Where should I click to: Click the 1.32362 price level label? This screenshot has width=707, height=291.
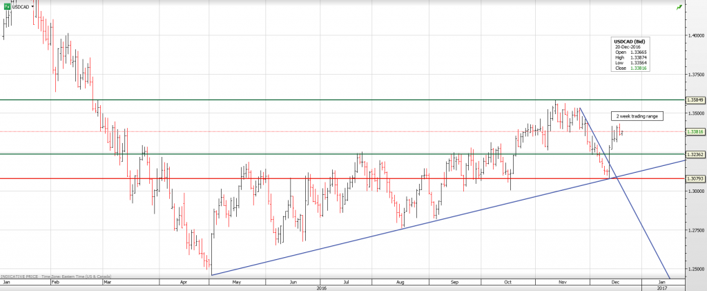695,154
